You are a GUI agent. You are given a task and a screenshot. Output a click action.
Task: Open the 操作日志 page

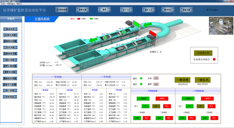[x=149, y=10]
